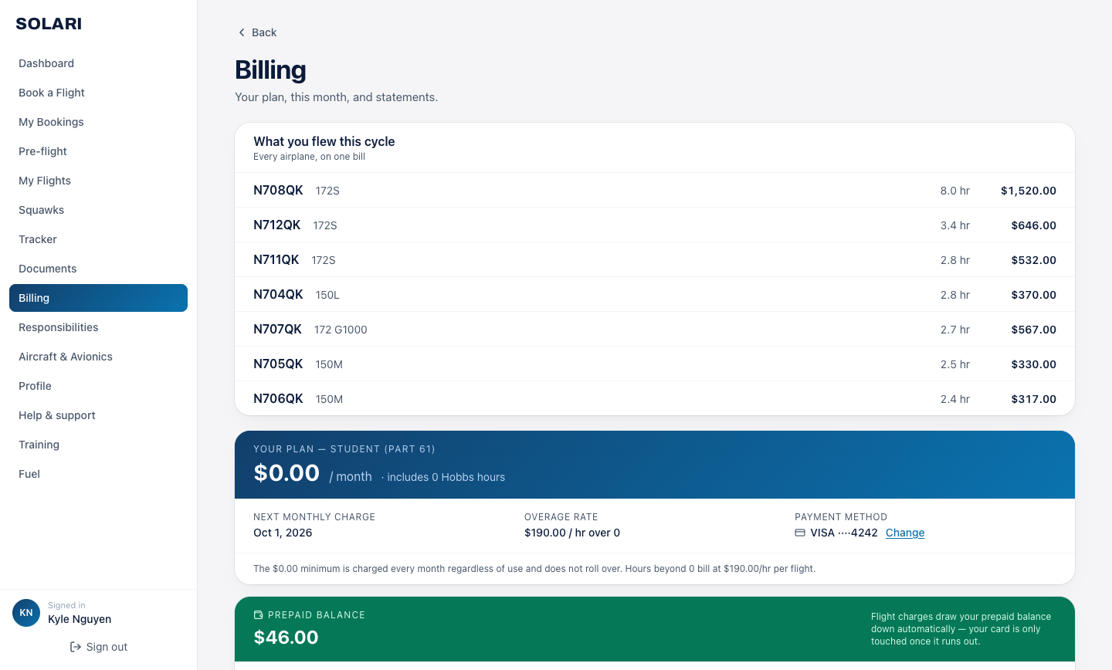Viewport: 1112px width, 670px height.
Task: Click the credit card icon beside VISA
Action: coord(800,533)
